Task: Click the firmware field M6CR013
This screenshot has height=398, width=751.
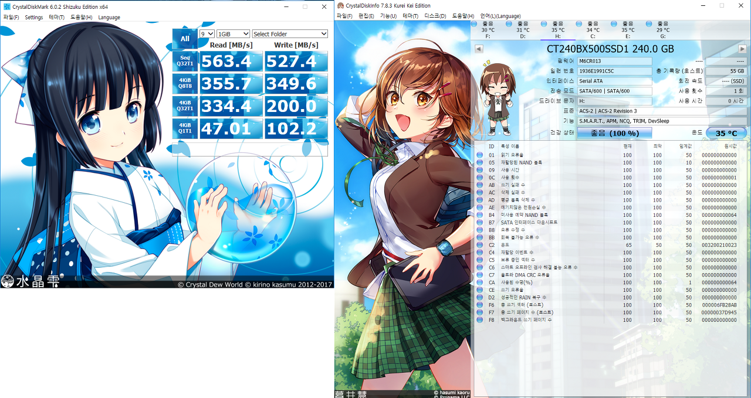Action: (x=614, y=61)
